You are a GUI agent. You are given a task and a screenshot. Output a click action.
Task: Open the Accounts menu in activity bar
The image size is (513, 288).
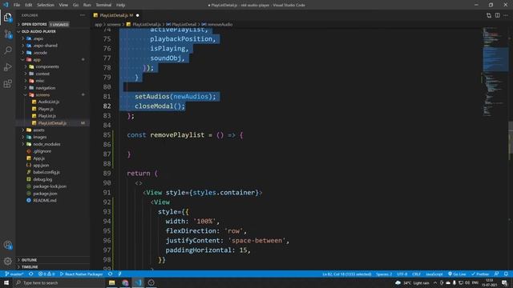point(7,245)
